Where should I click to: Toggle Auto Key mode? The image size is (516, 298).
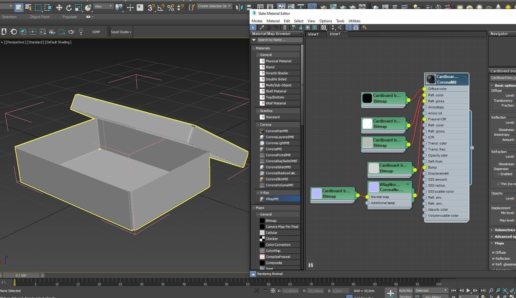click(x=406, y=290)
